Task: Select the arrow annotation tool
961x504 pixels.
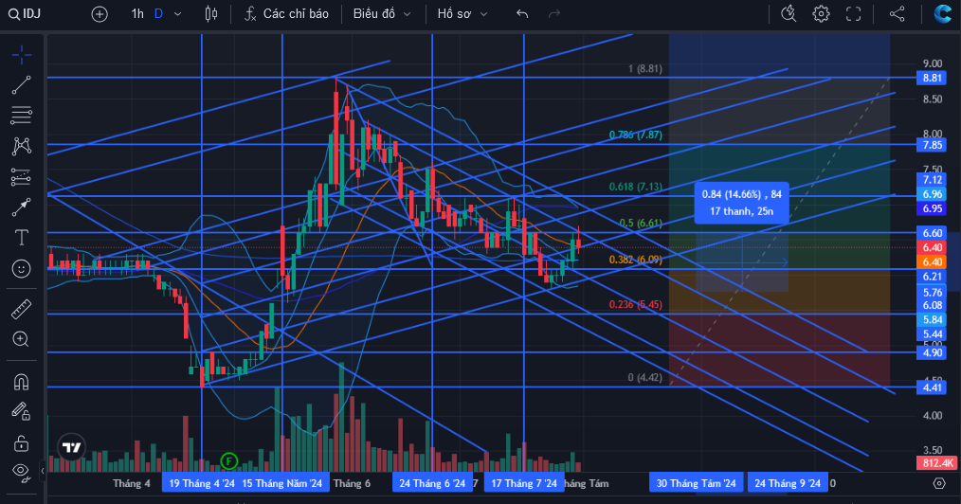Action: [x=22, y=207]
